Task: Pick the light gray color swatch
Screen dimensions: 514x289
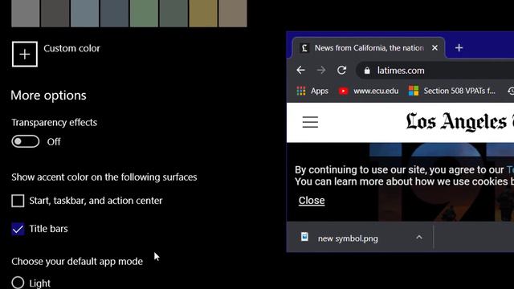Action: 26,13
